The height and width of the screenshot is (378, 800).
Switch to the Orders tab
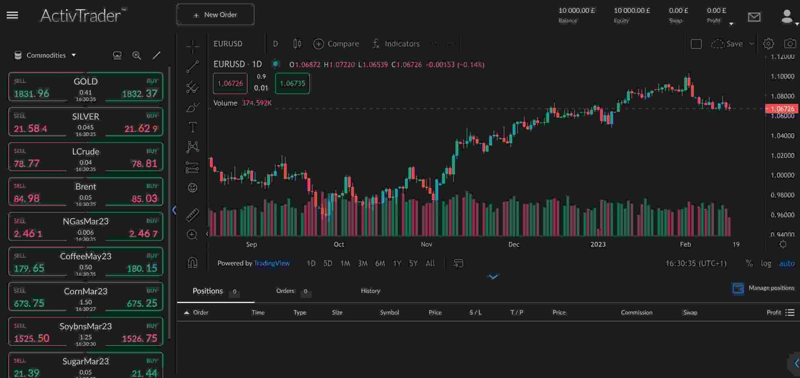click(286, 291)
